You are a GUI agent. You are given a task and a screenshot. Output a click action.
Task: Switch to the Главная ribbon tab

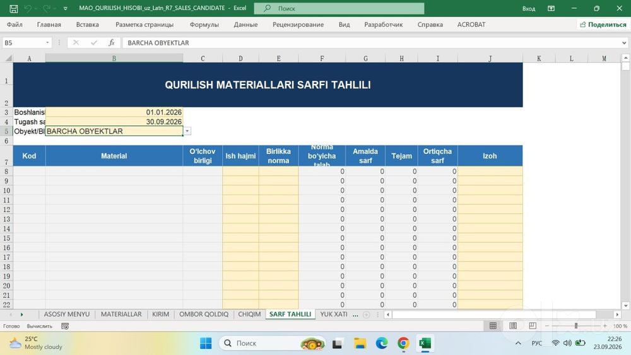(x=49, y=25)
